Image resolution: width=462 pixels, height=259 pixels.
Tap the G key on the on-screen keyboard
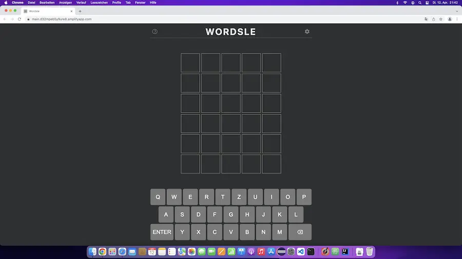click(230, 214)
